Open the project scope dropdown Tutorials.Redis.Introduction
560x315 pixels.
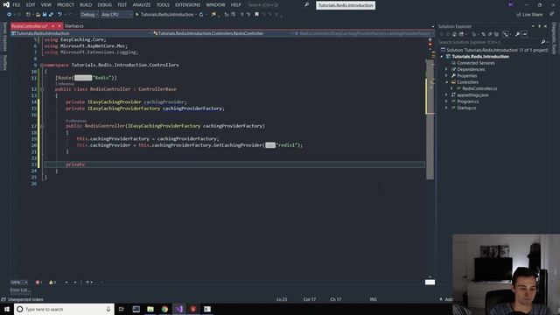(x=81, y=33)
